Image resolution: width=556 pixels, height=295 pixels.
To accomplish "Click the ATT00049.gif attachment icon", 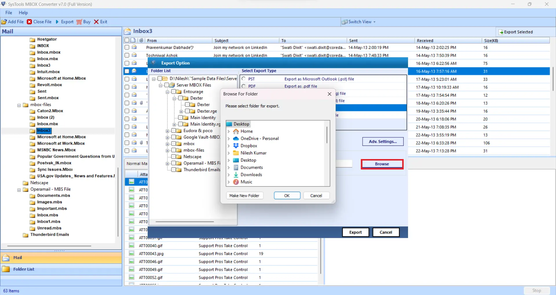I will pyautogui.click(x=132, y=269).
